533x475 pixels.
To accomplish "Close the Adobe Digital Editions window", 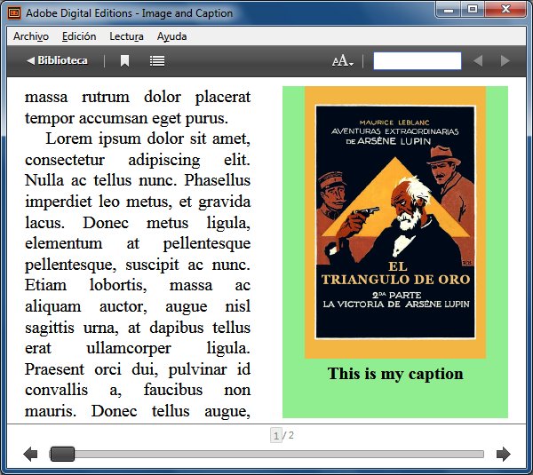I will click(x=505, y=9).
